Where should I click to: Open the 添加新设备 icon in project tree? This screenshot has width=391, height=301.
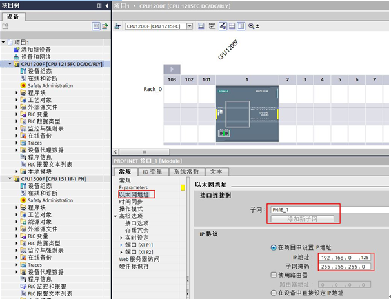coord(16,50)
